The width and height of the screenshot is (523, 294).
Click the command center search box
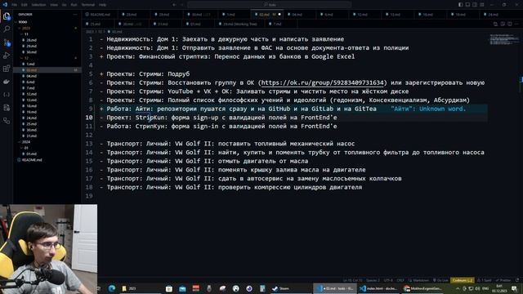pos(270,5)
